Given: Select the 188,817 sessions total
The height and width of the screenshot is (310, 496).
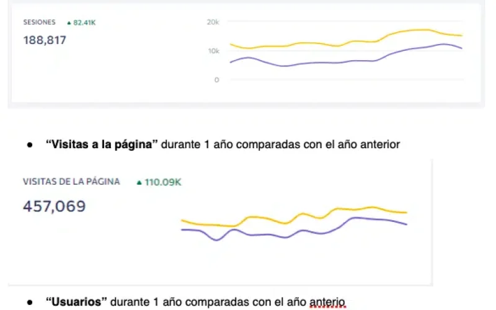Looking at the screenshot, I should pos(45,40).
